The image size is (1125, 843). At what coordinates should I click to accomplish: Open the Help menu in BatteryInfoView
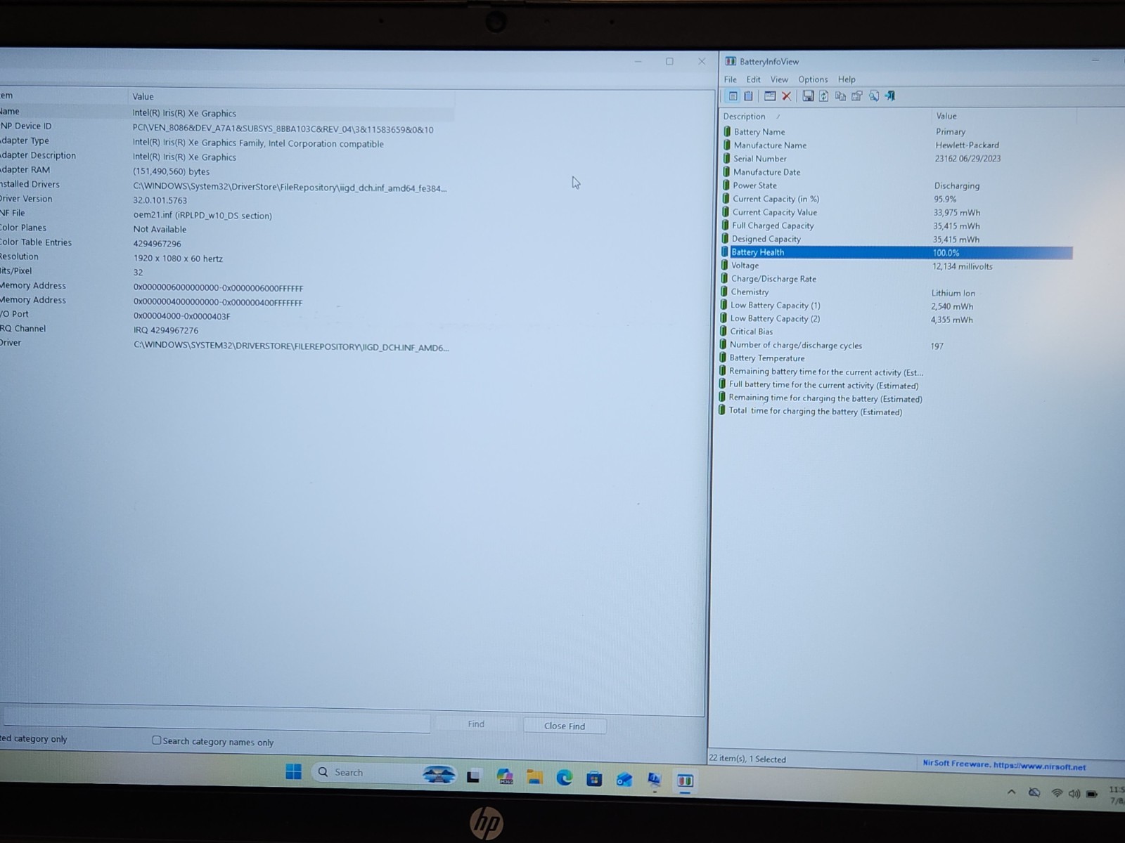pos(847,79)
